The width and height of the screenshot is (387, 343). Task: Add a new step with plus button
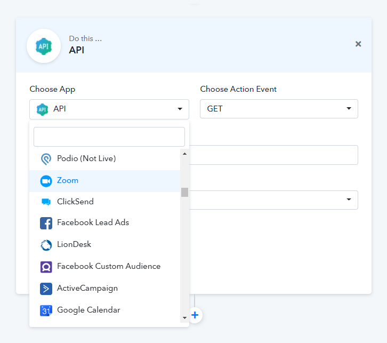[195, 315]
